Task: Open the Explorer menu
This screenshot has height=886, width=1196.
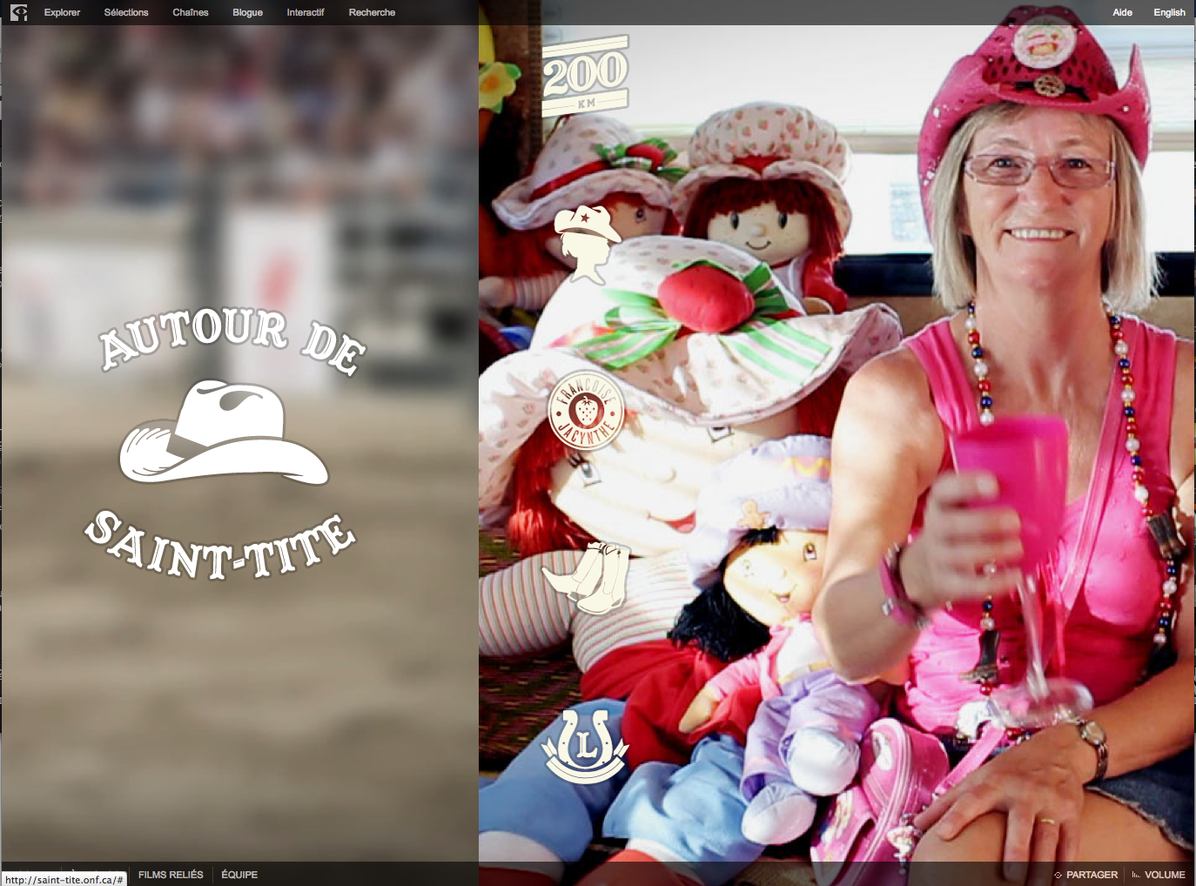Action: tap(62, 12)
